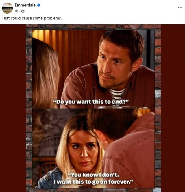This screenshot has width=185, height=192.
Task: Open the bottom photo panel showing the blonde woman's face
Action: coord(93,148)
